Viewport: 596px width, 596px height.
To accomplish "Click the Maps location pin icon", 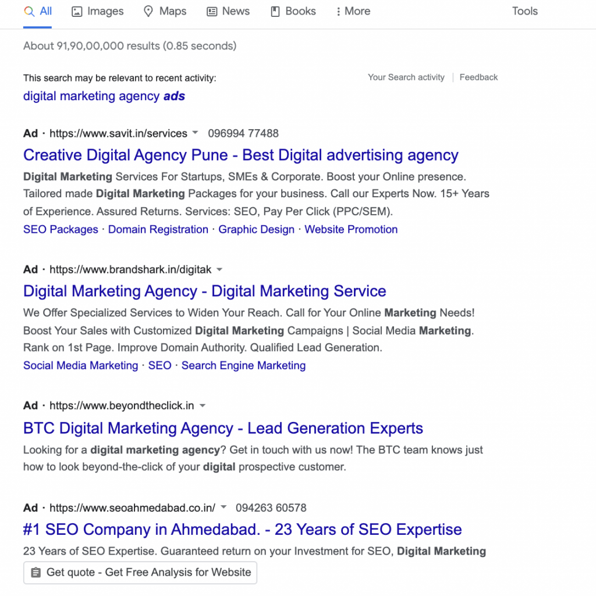I will 148,12.
